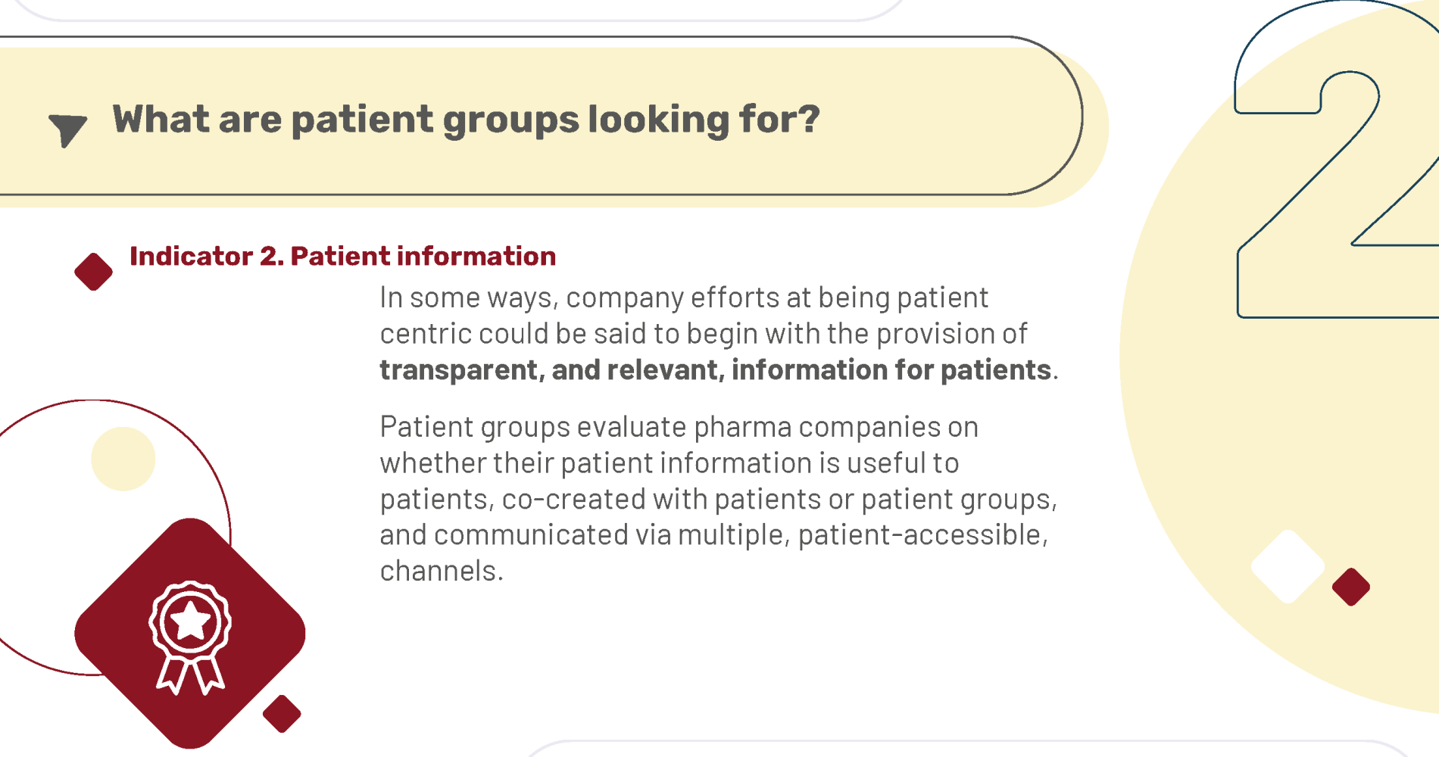Click the word 'channels.' ending the paragraph
The image size is (1439, 757).
pyautogui.click(x=442, y=571)
